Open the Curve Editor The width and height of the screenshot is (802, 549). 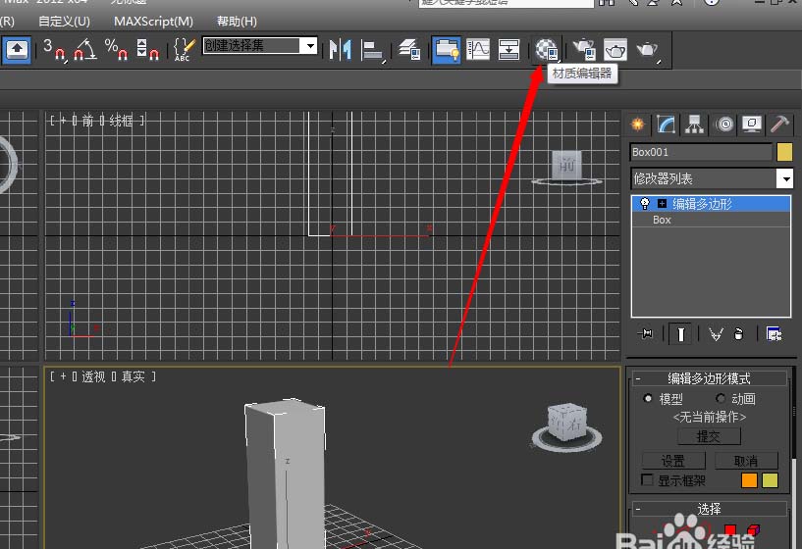tap(478, 50)
